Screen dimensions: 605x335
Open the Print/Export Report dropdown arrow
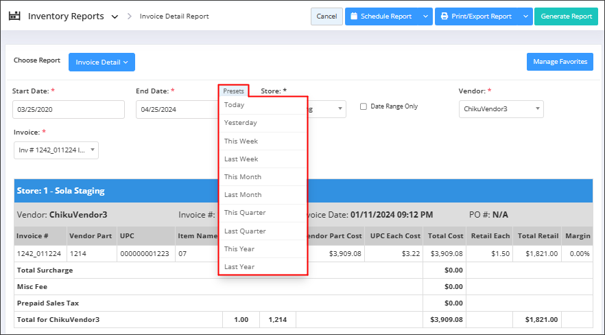coord(525,16)
